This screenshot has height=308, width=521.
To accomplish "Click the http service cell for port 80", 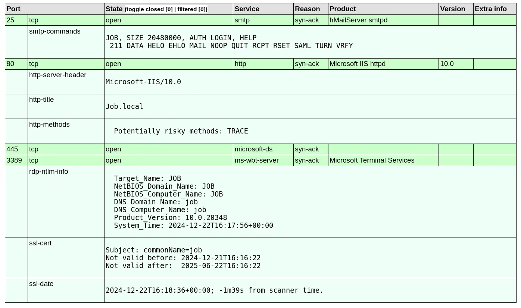I will pos(263,64).
